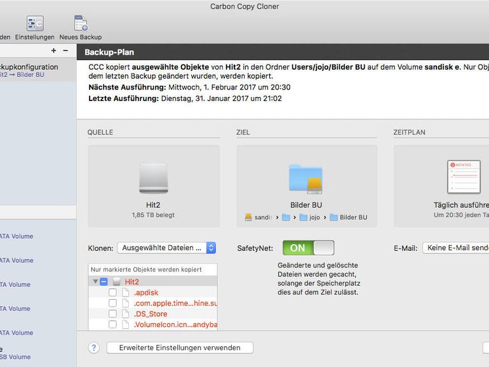Select the .com.apple.time...hine.su file name

[175, 304]
